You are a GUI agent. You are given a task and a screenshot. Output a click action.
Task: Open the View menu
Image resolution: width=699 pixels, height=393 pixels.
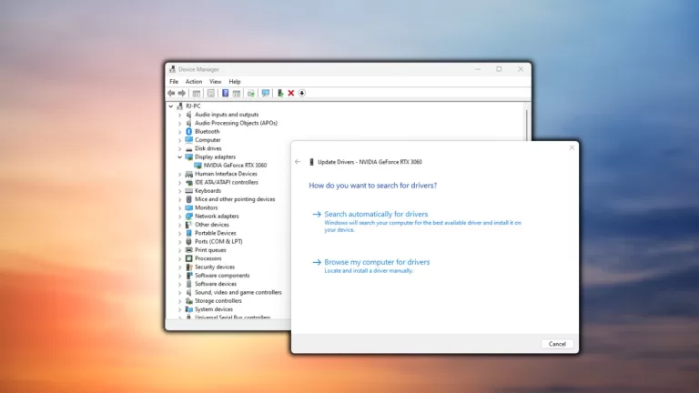[216, 82]
